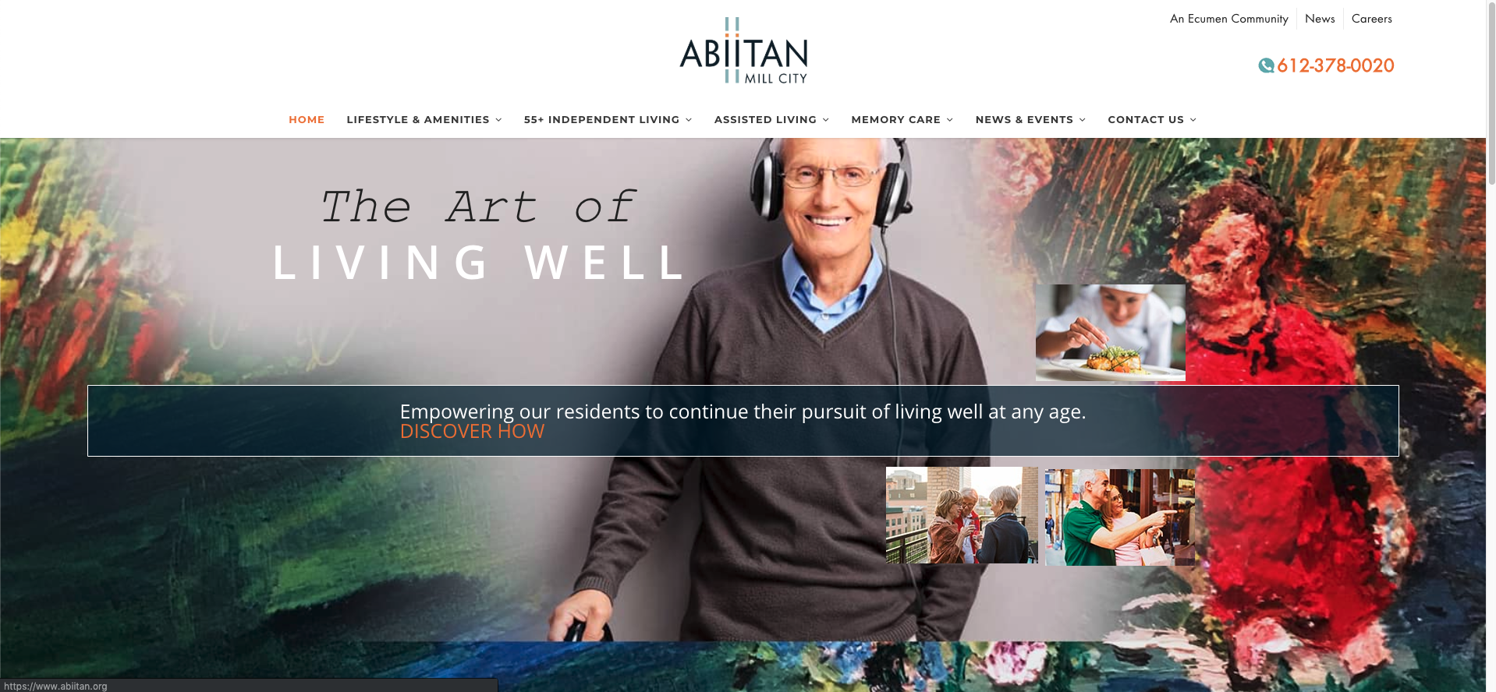Expand the Lifestyle & Amenities chevron
This screenshot has width=1496, height=692.
tap(498, 120)
